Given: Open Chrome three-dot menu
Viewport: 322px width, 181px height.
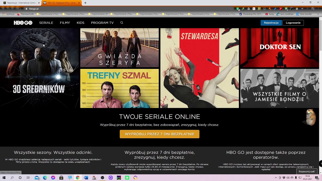Looking at the screenshot, I should [x=318, y=9].
